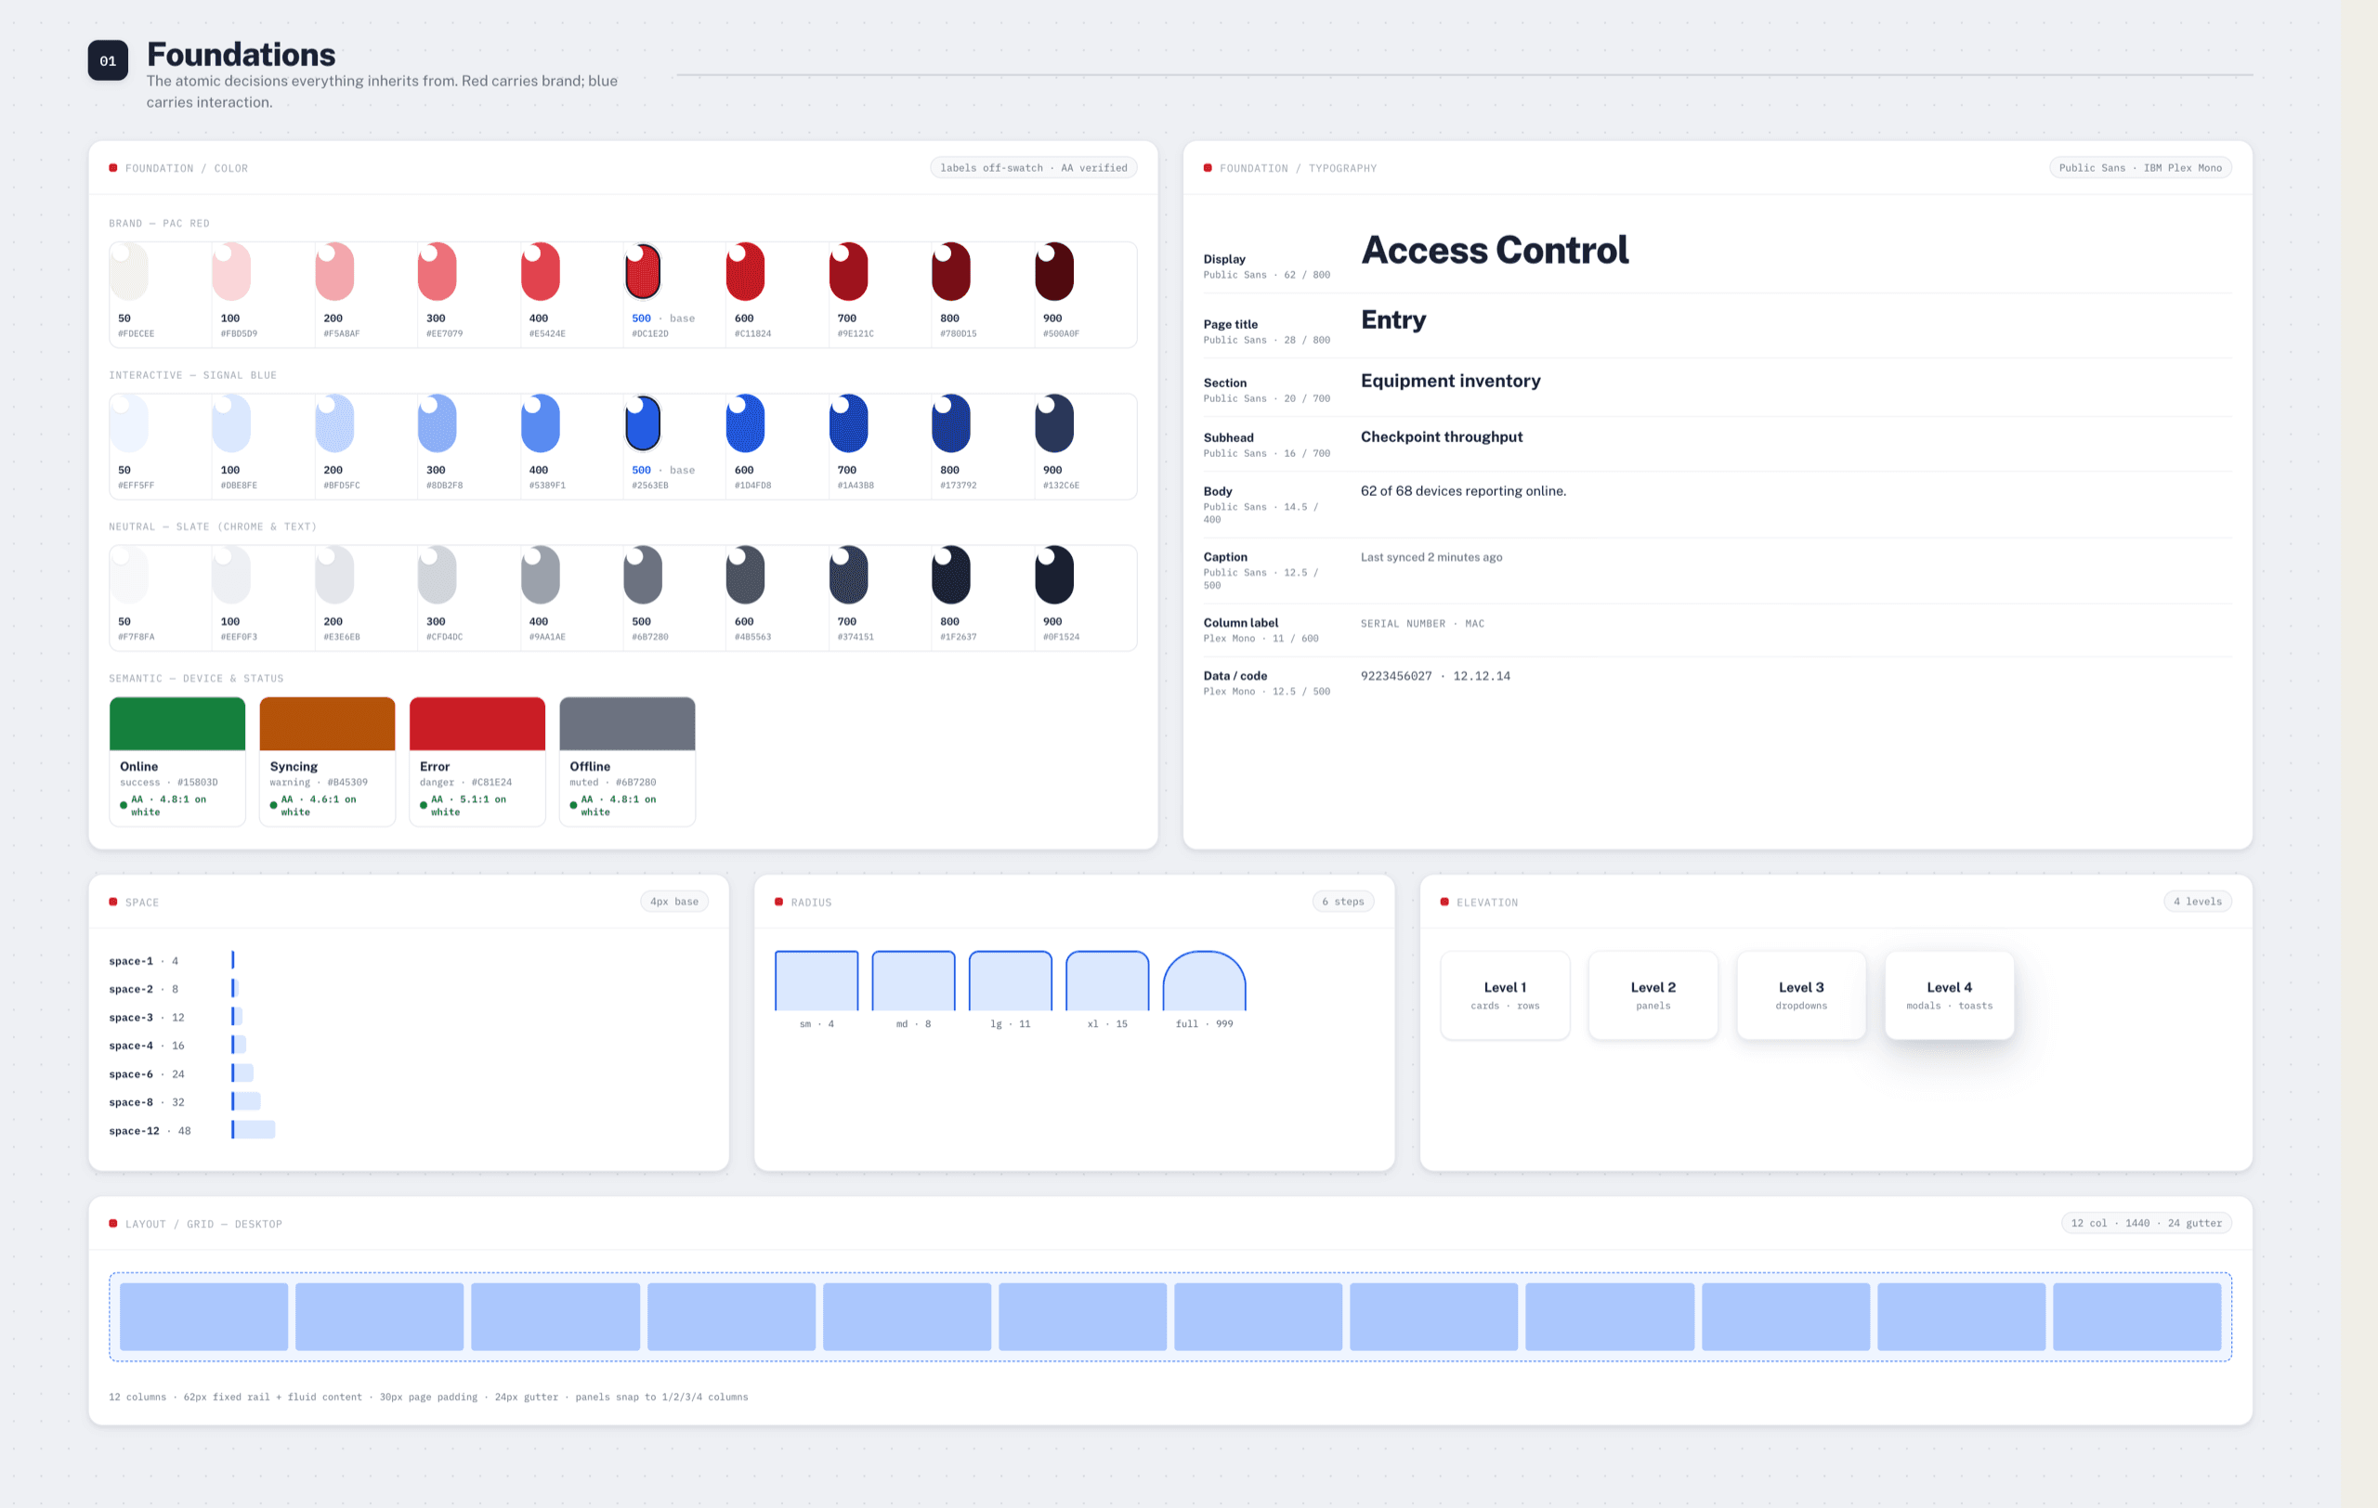The image size is (2378, 1508).
Task: Click the '4 levels' elevation badge
Action: [2197, 901]
